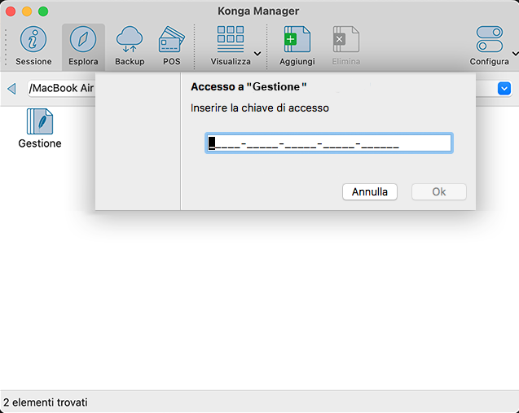The height and width of the screenshot is (413, 519).
Task: Confirm the access key with Ok
Action: tap(438, 192)
